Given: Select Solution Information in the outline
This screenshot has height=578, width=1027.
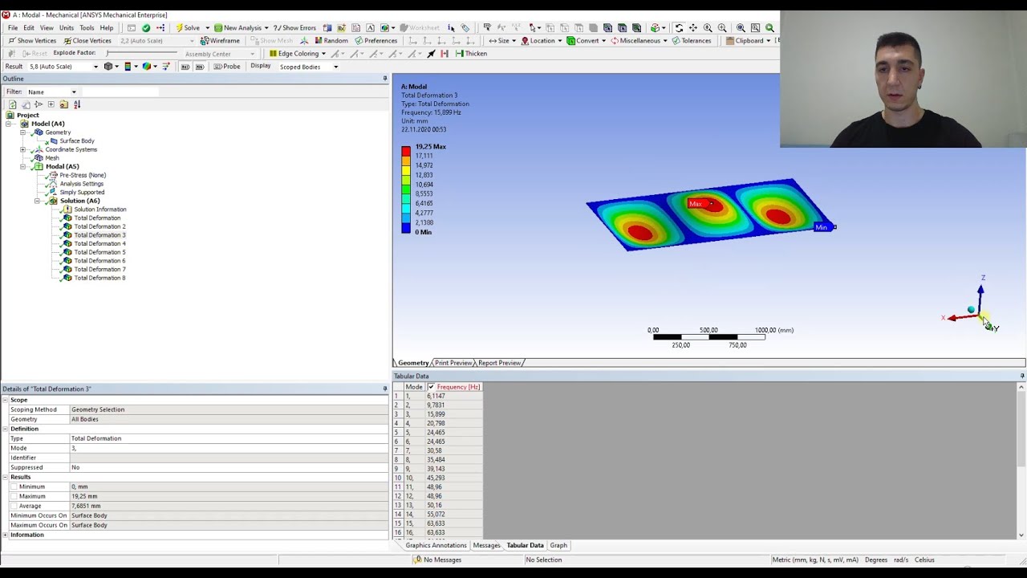Looking at the screenshot, I should coord(99,210).
